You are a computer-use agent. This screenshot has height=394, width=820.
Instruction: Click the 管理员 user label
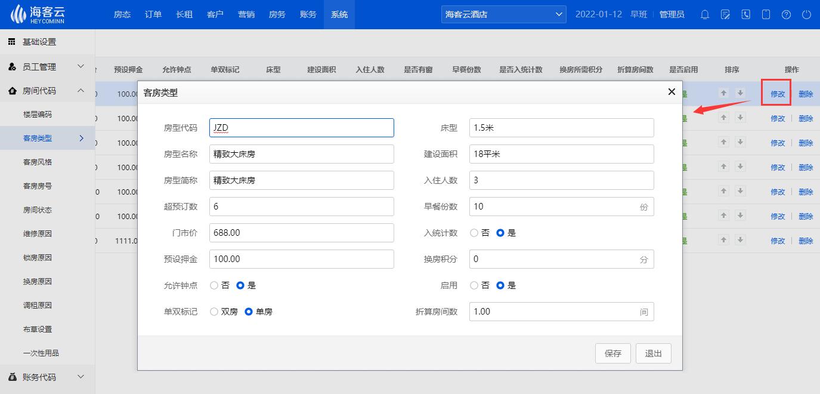coord(672,14)
